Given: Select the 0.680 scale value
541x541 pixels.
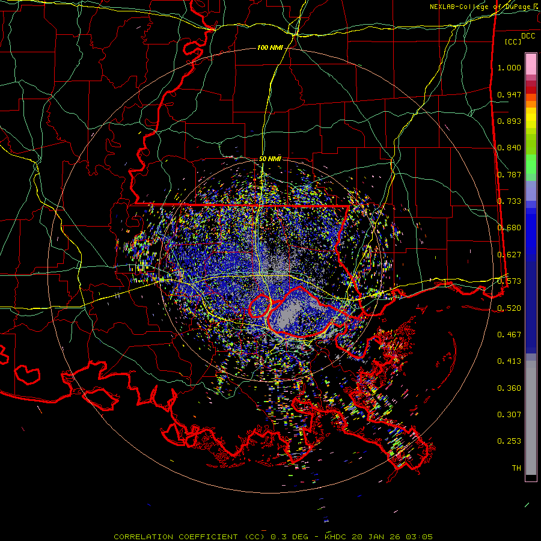Looking at the screenshot, I should pyautogui.click(x=509, y=228).
